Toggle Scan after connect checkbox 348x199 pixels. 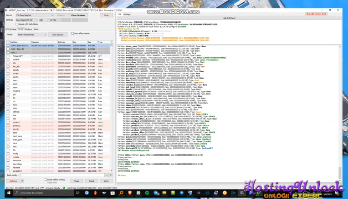(x=73, y=34)
